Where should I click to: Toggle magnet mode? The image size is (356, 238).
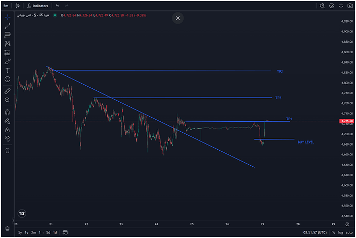pyautogui.click(x=8, y=112)
